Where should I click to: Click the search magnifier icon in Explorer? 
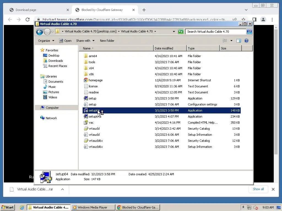[249, 32]
